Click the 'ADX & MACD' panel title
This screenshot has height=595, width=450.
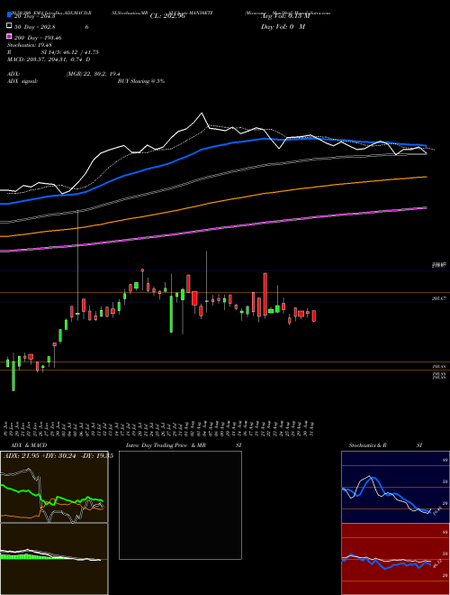coord(29,445)
